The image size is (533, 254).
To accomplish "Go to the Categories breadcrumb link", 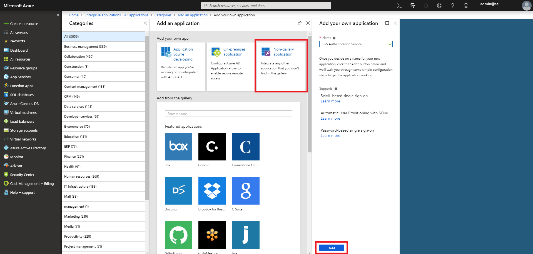I will click(x=163, y=15).
